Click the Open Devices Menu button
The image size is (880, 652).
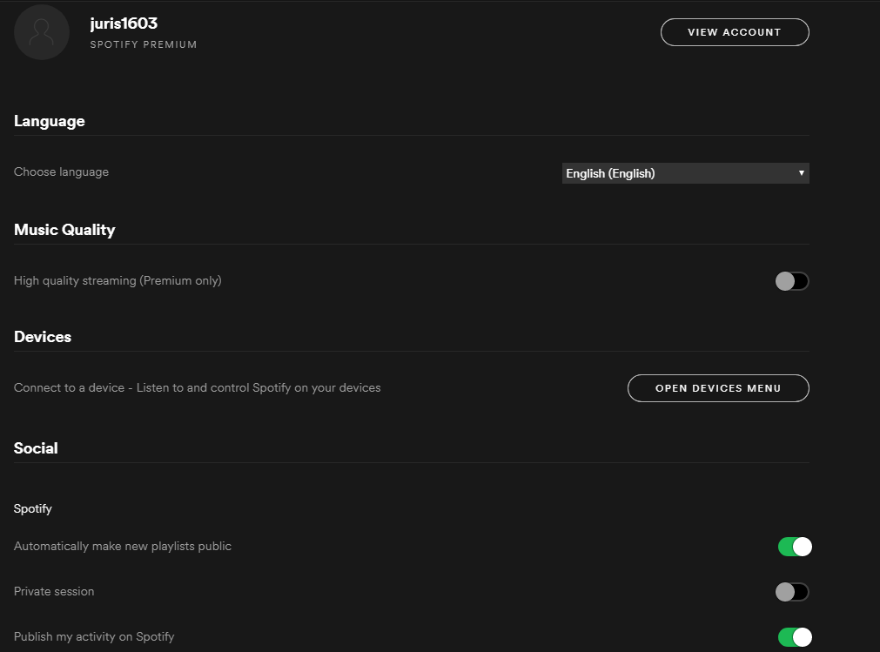coord(718,388)
